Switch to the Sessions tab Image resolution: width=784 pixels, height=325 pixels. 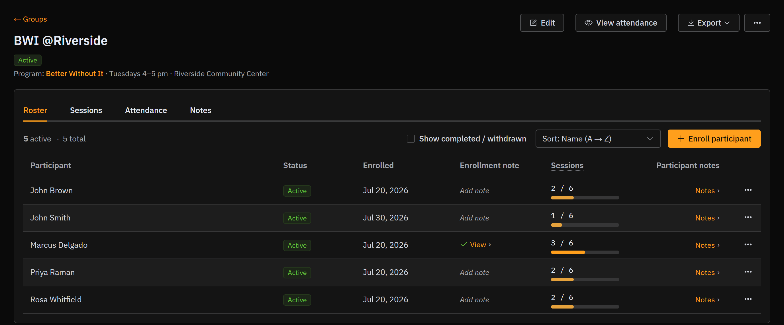pyautogui.click(x=86, y=111)
